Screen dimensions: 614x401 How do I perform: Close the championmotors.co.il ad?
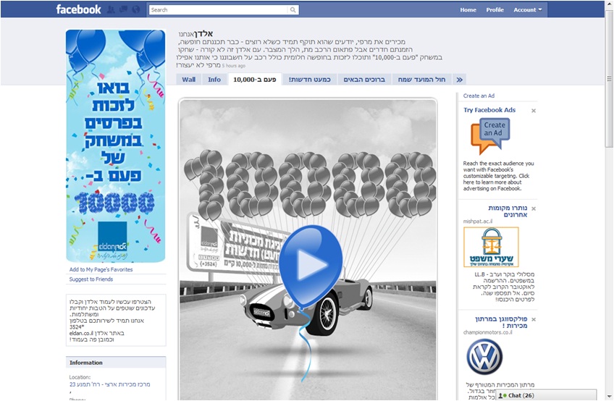[x=534, y=319]
